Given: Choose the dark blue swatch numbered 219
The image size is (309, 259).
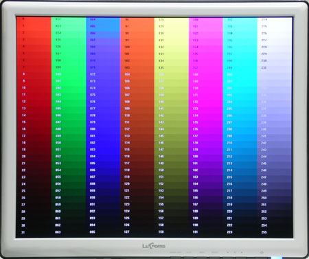Looking at the screenshot, I should click(x=240, y=204).
